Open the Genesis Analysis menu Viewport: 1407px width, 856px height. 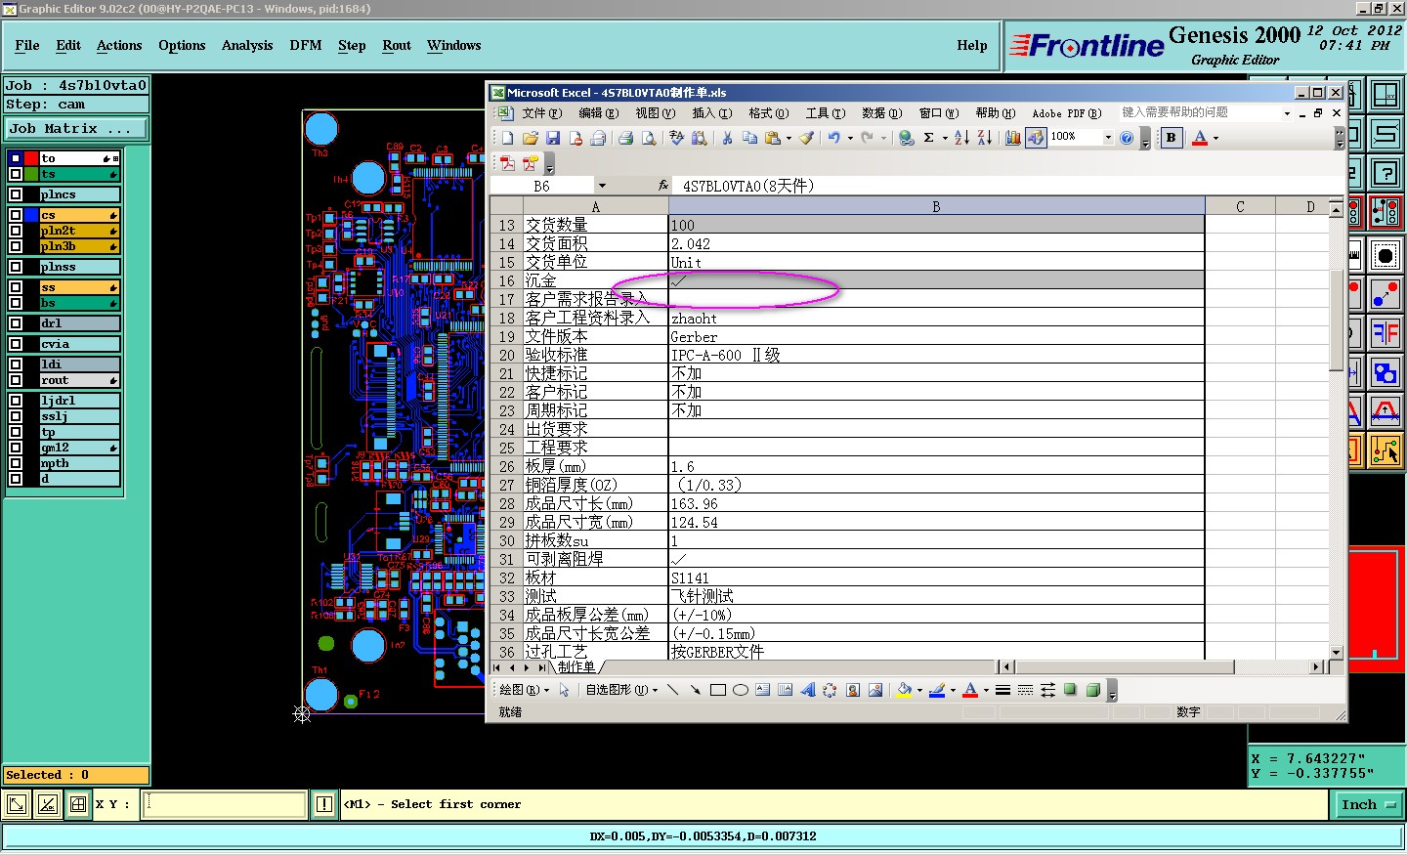(247, 46)
